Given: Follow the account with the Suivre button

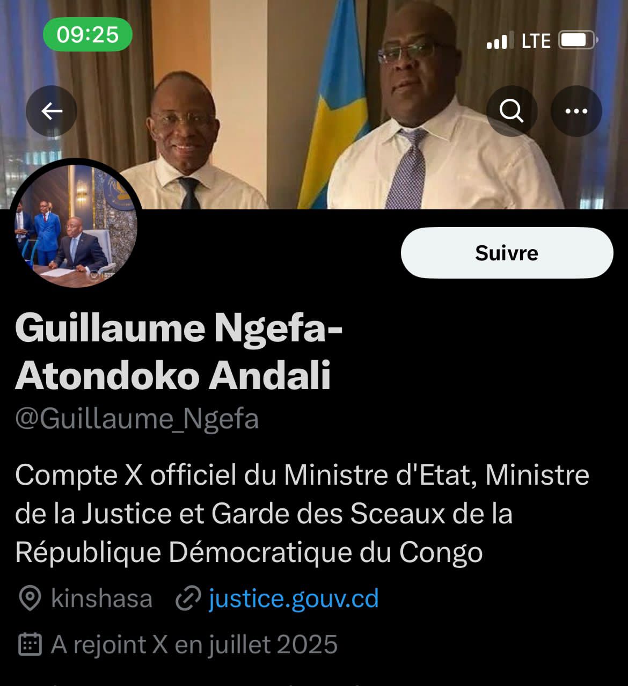Looking at the screenshot, I should click(x=507, y=253).
